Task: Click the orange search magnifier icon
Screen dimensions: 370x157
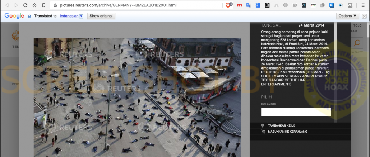Action: (x=357, y=43)
